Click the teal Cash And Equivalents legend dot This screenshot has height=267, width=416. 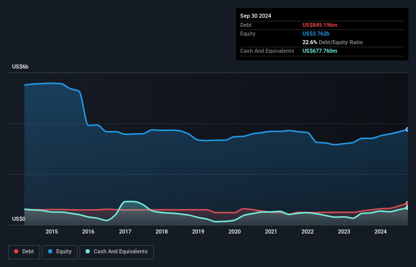point(88,251)
